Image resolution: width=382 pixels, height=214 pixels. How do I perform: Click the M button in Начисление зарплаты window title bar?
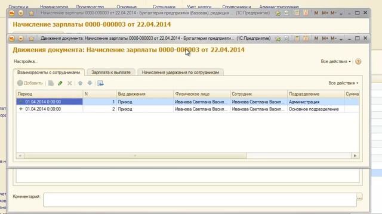point(316,13)
